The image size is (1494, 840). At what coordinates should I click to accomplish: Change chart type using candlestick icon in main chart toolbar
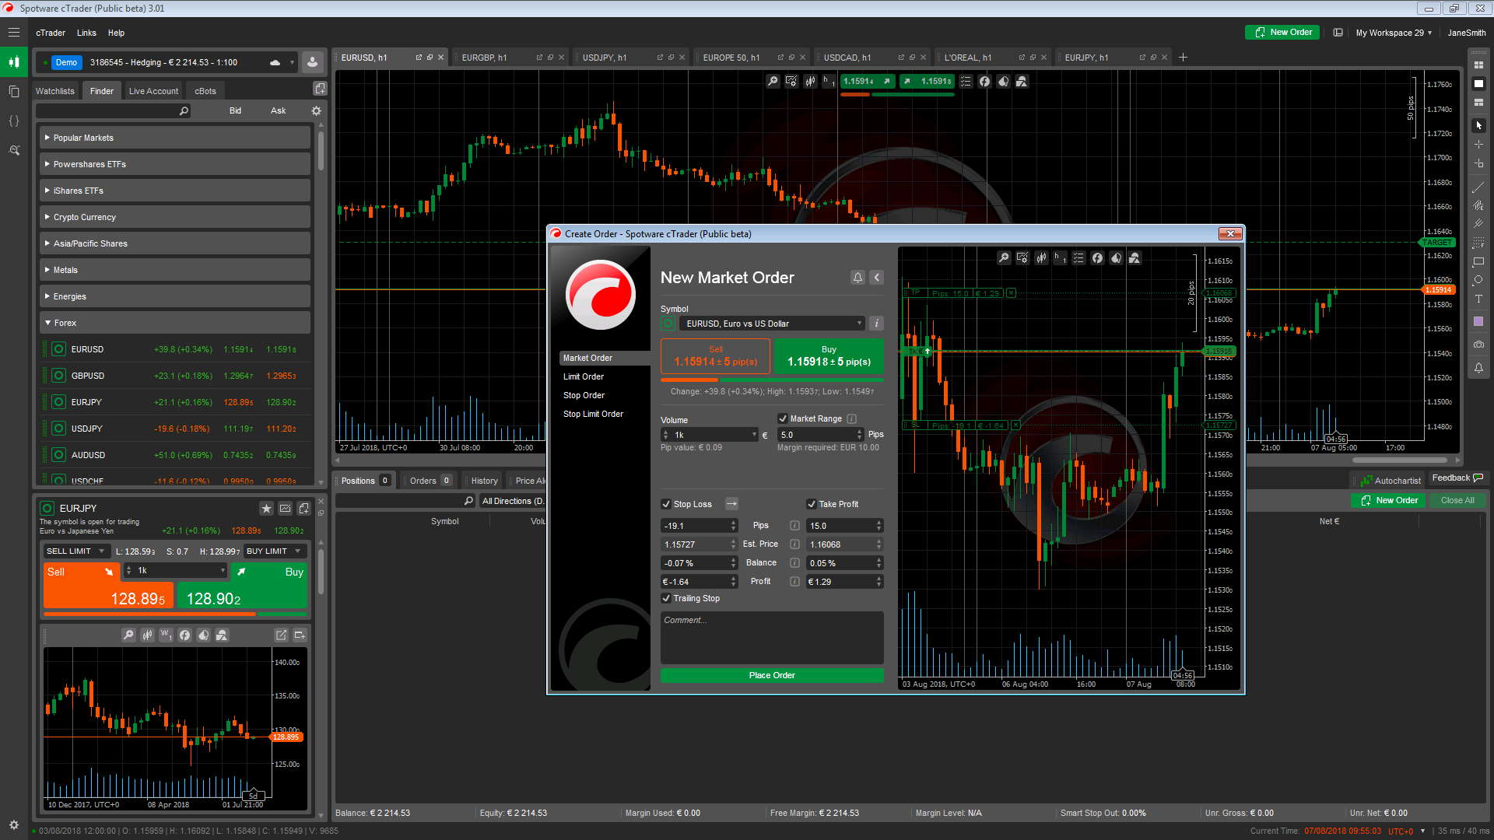coord(810,81)
